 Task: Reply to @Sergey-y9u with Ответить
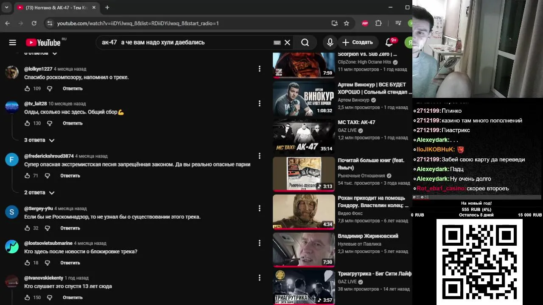tap(70, 228)
